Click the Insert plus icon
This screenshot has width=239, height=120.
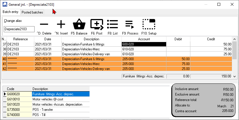tap(61, 24)
